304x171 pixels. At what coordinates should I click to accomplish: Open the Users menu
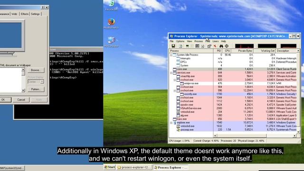[215, 41]
